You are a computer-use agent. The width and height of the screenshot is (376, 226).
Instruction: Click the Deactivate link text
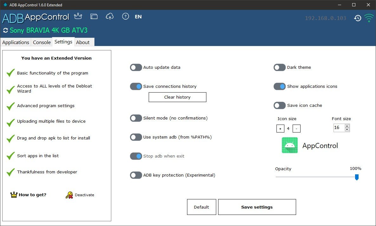point(84,195)
